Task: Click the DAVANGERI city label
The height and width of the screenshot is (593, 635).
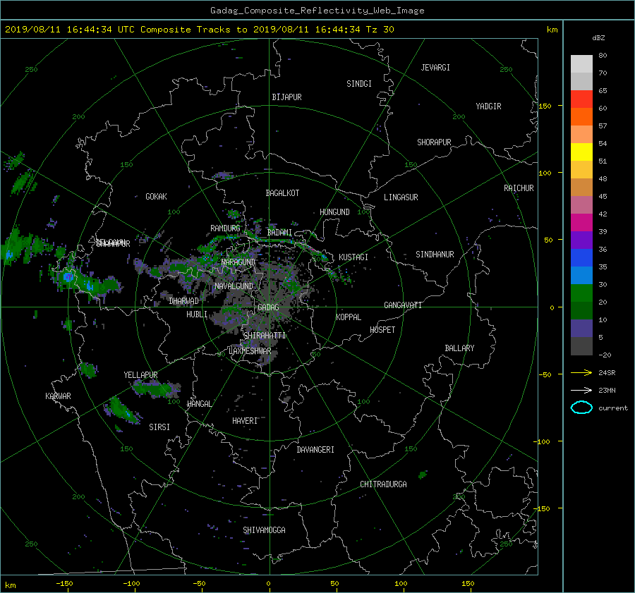Action: [315, 450]
